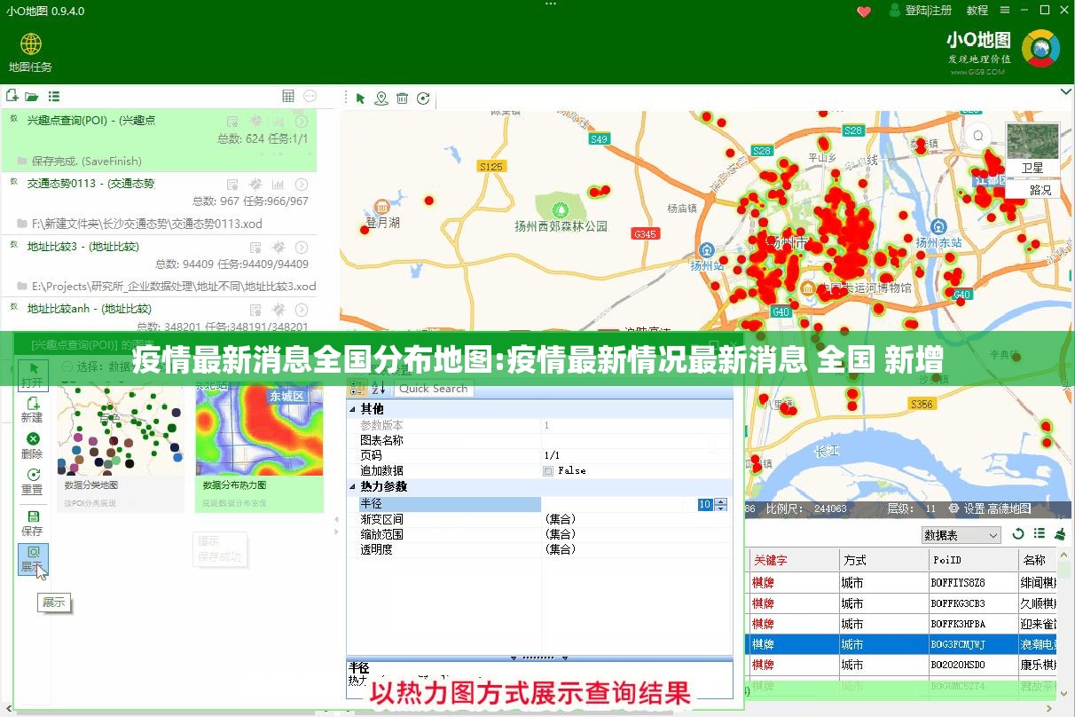
Task: Activate the location pin tool above the map
Action: pos(381,98)
